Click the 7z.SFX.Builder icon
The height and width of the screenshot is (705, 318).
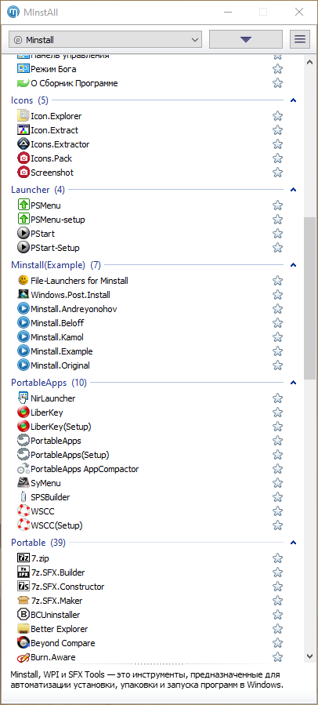pos(23,572)
